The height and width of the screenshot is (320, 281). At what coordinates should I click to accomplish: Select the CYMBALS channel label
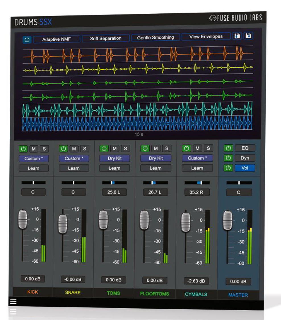[196, 294]
